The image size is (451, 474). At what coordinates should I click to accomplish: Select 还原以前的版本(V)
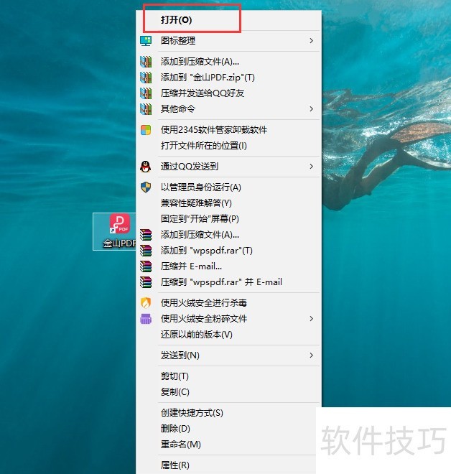197,335
